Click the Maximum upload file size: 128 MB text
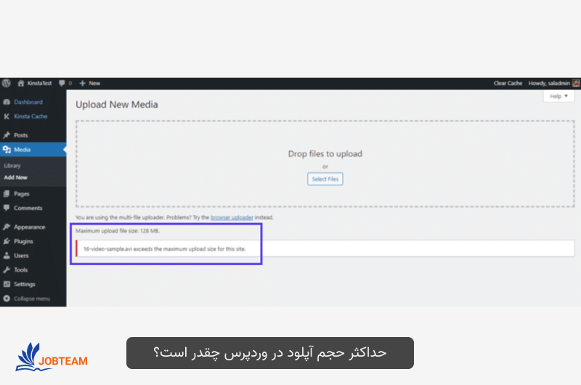This screenshot has width=581, height=385. tap(118, 231)
